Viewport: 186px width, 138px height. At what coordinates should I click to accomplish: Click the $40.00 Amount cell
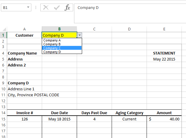pyautogui.click(x=164, y=119)
